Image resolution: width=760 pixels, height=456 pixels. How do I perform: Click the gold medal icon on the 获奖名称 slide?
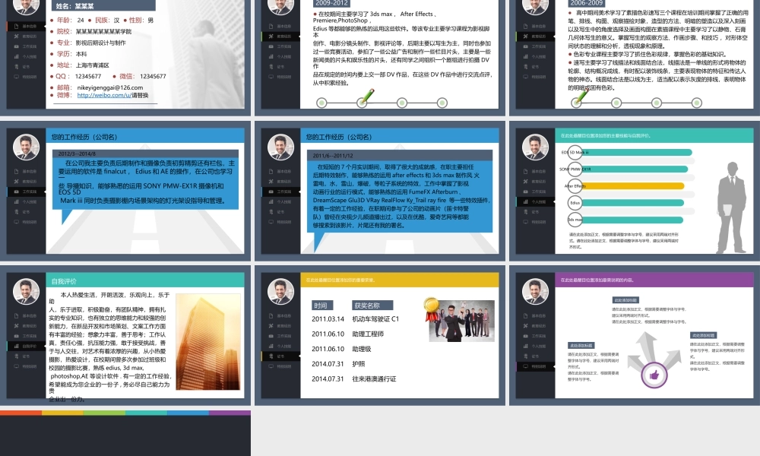[x=432, y=306]
